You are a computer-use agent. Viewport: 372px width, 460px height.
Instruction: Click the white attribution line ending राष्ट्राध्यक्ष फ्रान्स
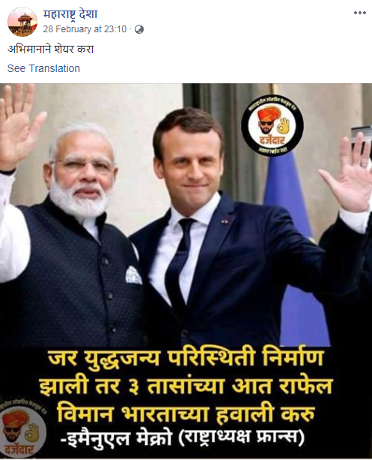(183, 438)
